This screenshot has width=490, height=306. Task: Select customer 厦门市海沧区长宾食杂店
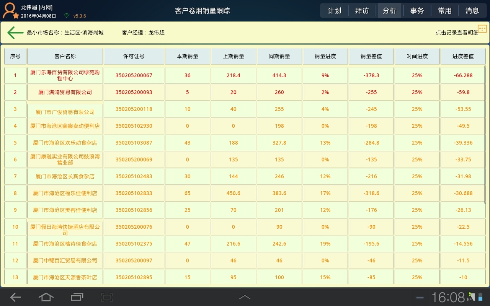point(65,176)
